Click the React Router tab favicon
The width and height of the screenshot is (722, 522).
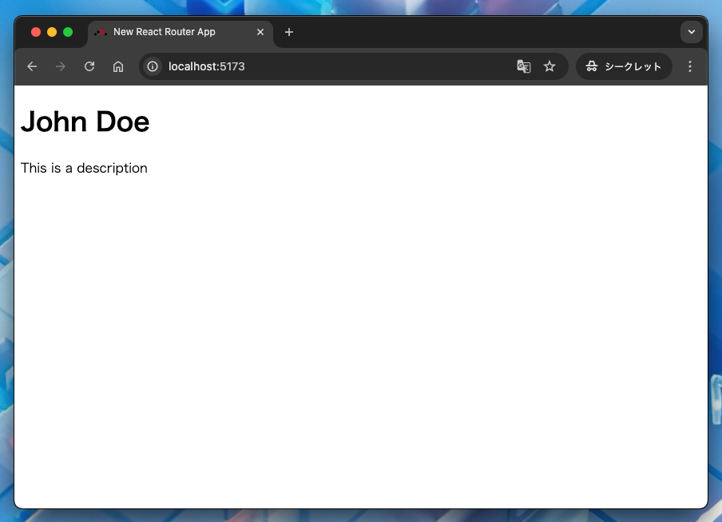[101, 32]
